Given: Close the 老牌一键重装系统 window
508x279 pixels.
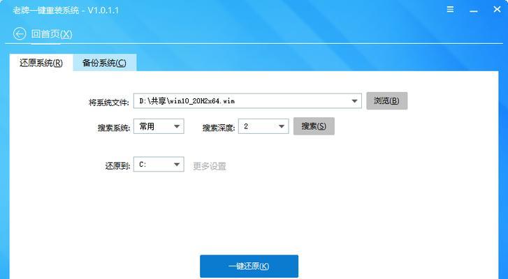Looking at the screenshot, I should [x=497, y=9].
